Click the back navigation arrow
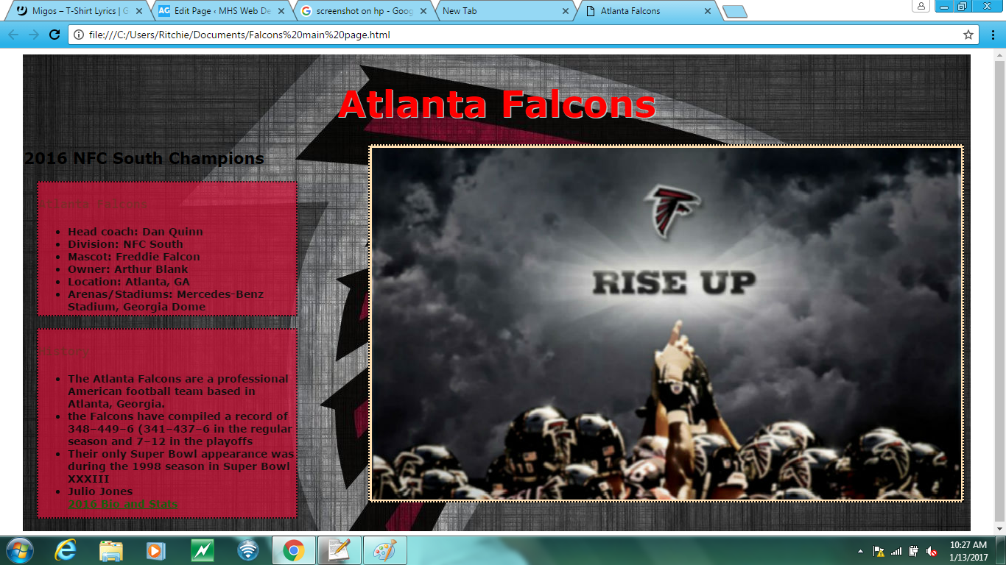The height and width of the screenshot is (565, 1006). [x=13, y=35]
